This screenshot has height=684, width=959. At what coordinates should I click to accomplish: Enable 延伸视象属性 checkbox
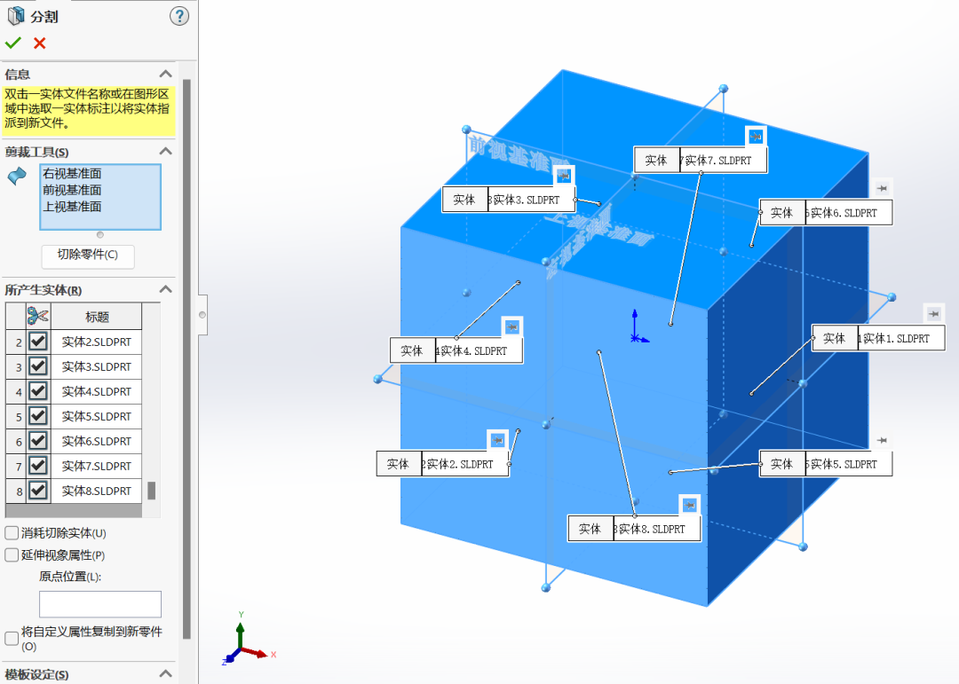tap(12, 555)
